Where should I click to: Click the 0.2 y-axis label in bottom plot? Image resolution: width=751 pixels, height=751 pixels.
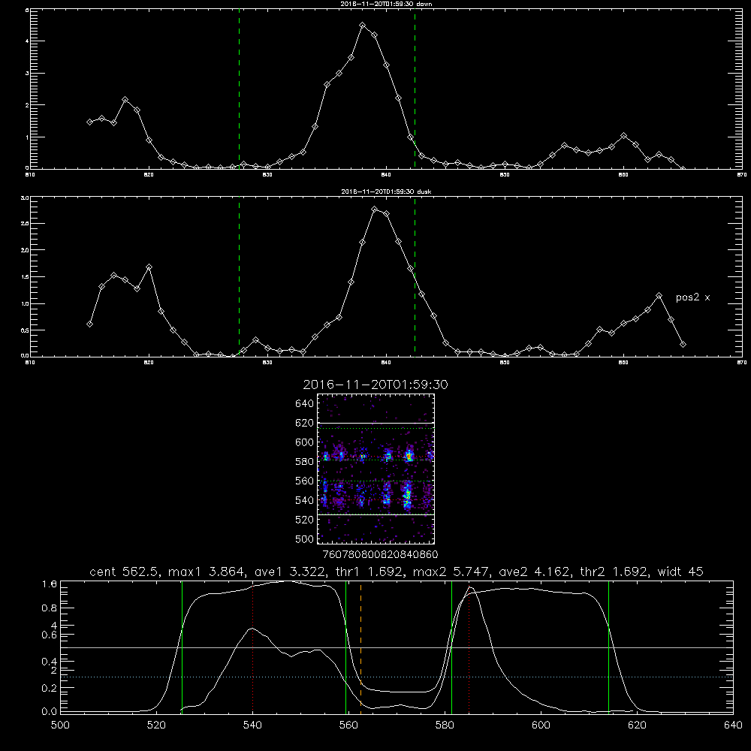point(50,688)
